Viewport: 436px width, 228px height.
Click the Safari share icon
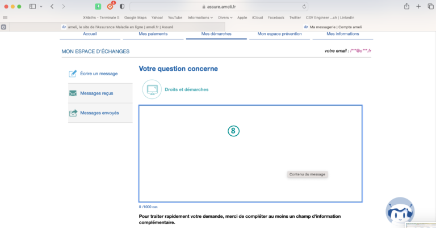click(406, 6)
